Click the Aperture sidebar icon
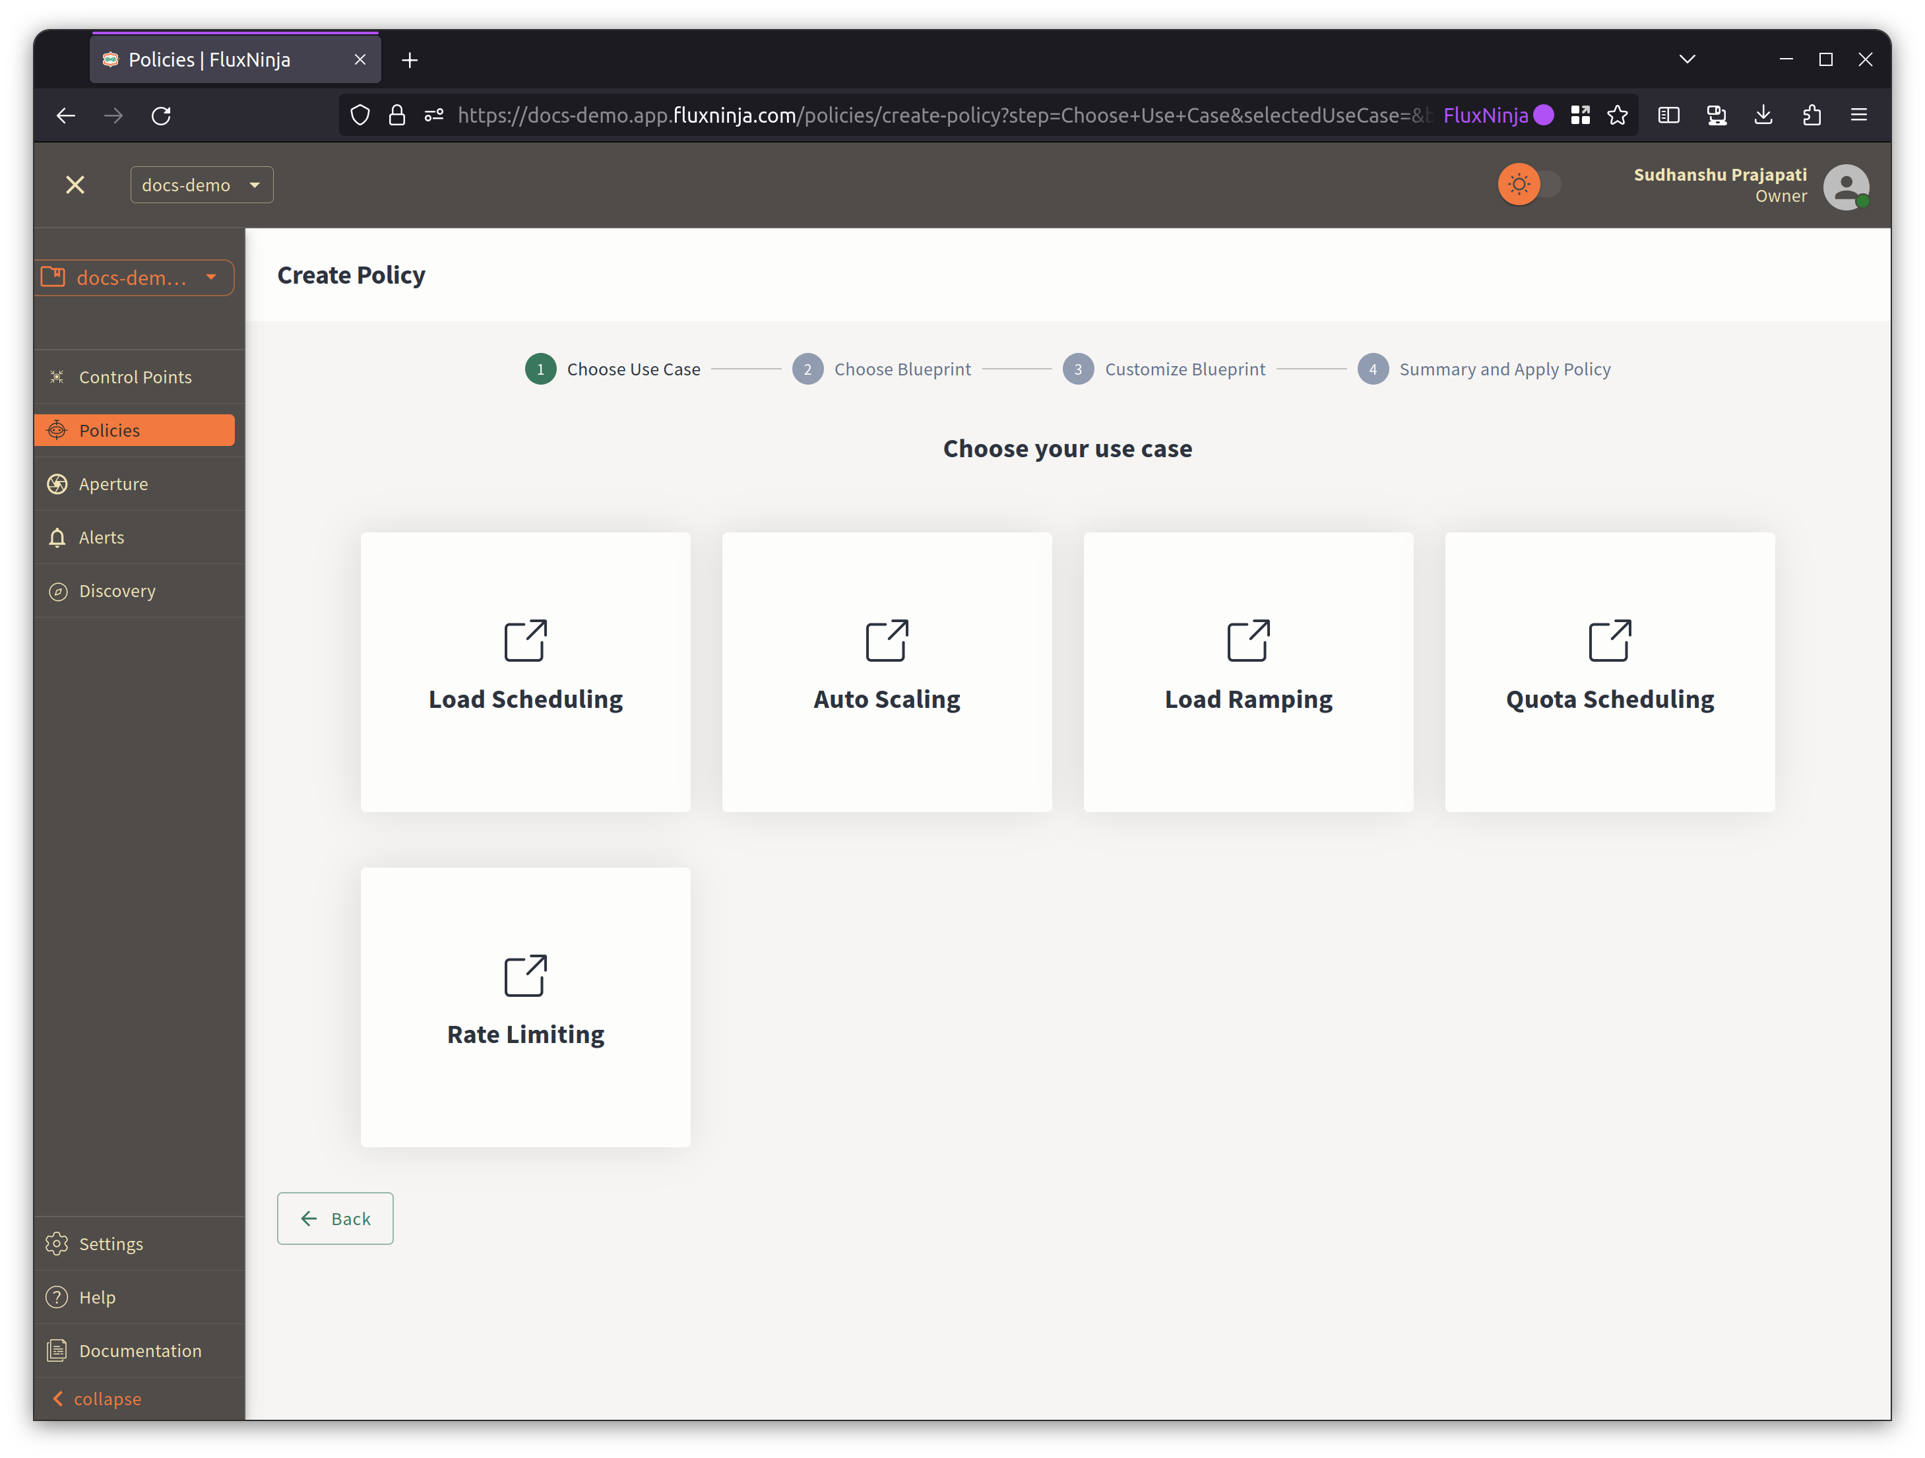This screenshot has width=1925, height=1458. click(57, 482)
